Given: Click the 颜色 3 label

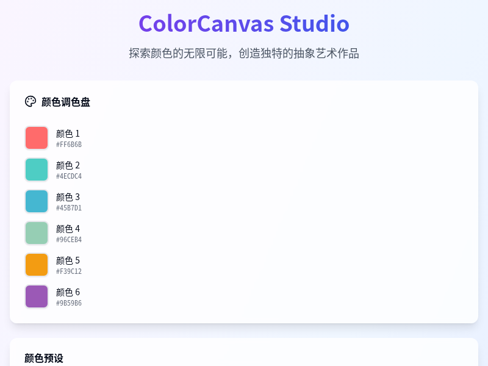Looking at the screenshot, I should tap(68, 197).
